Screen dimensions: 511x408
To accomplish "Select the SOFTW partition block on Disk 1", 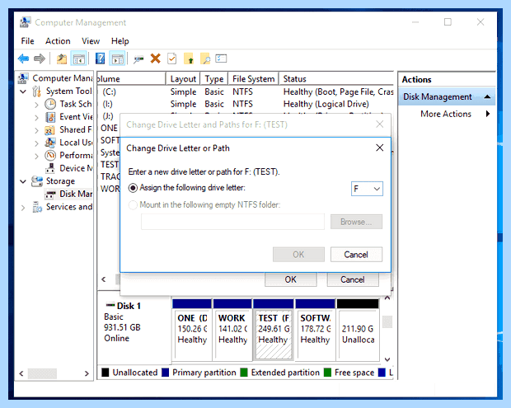I will point(315,329).
